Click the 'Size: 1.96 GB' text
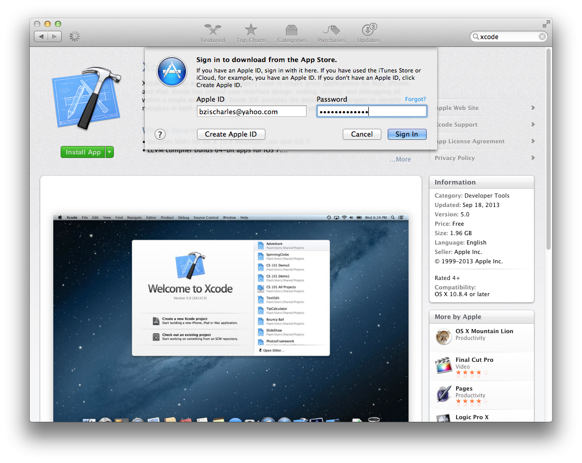Screen dimensions: 582x463 click(x=453, y=233)
